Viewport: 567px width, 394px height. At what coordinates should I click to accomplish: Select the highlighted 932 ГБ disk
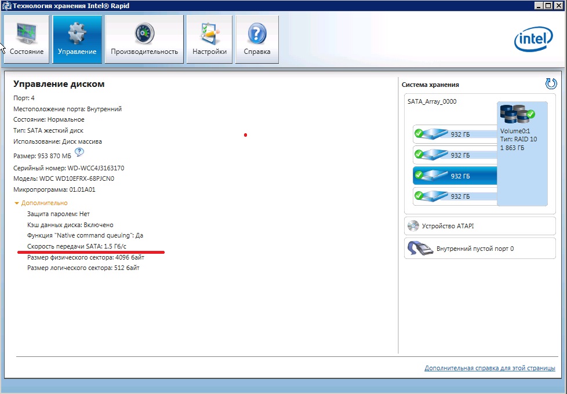tap(455, 176)
